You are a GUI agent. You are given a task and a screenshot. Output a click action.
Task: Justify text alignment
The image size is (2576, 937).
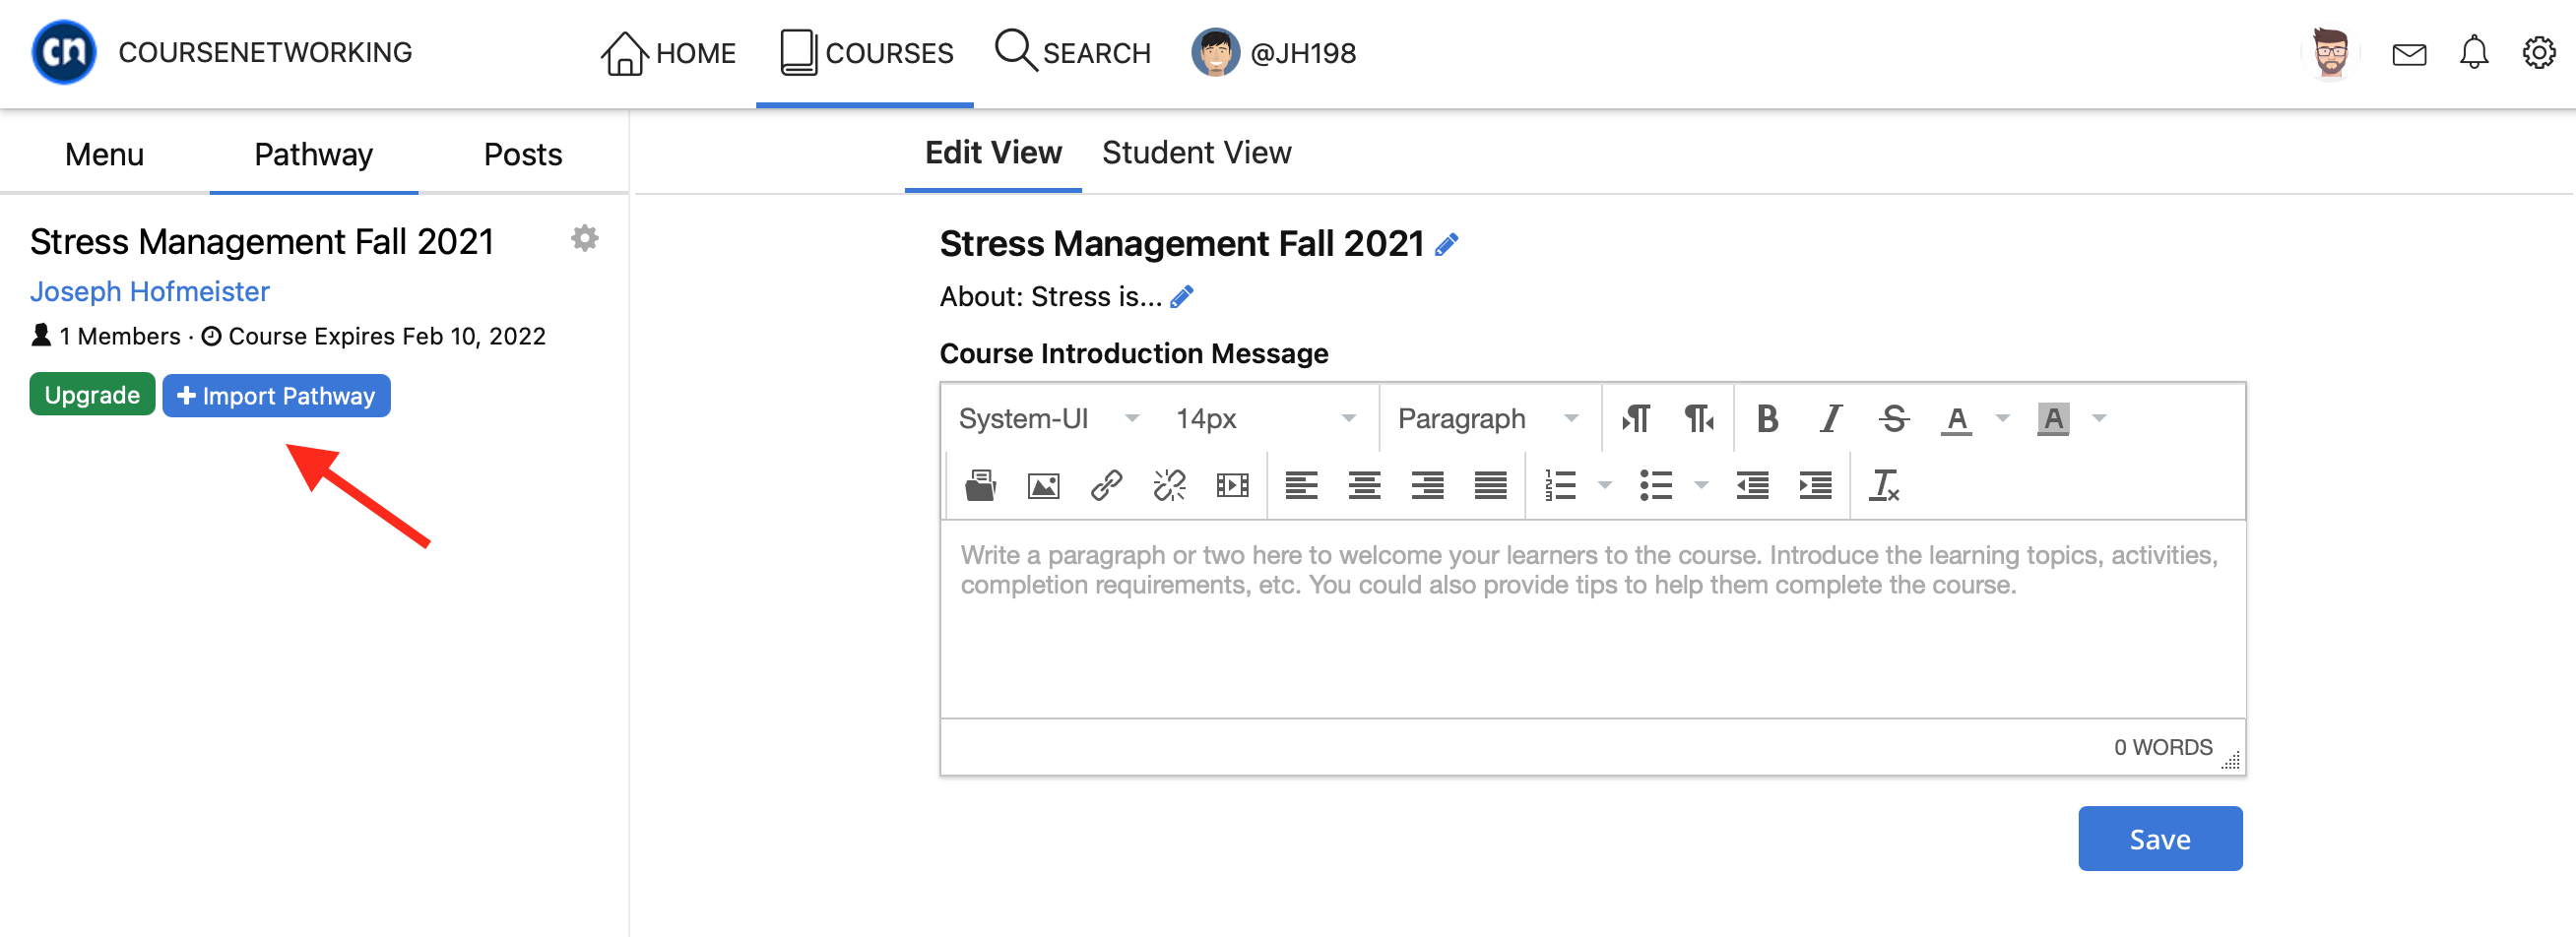point(1490,486)
